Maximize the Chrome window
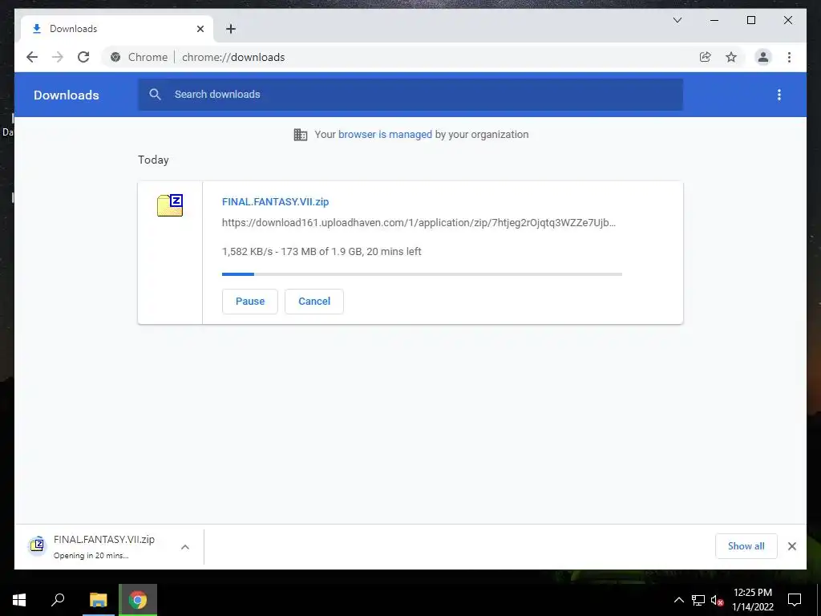Viewport: 821px width, 616px height. click(750, 20)
